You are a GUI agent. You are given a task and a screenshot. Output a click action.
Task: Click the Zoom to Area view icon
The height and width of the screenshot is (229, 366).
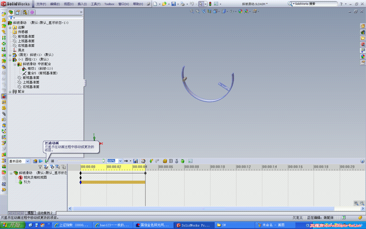click(198, 11)
